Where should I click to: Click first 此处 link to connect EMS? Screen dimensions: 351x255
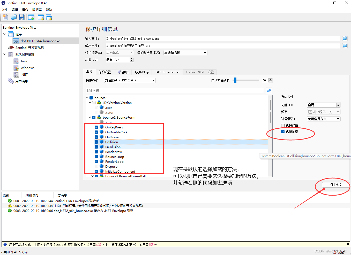point(99,244)
